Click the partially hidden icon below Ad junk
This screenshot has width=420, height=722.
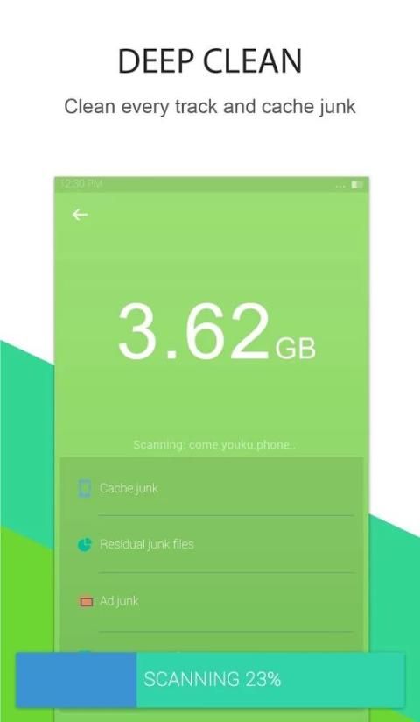(86, 652)
